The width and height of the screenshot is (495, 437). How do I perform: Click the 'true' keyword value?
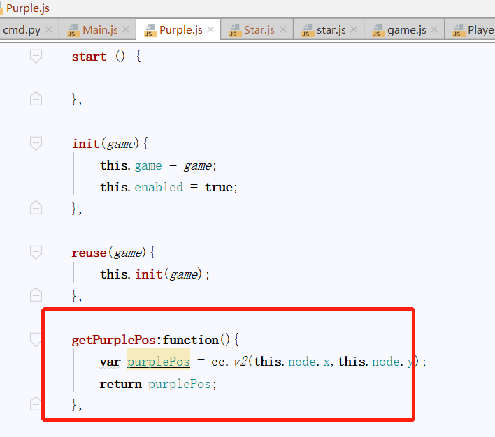219,187
